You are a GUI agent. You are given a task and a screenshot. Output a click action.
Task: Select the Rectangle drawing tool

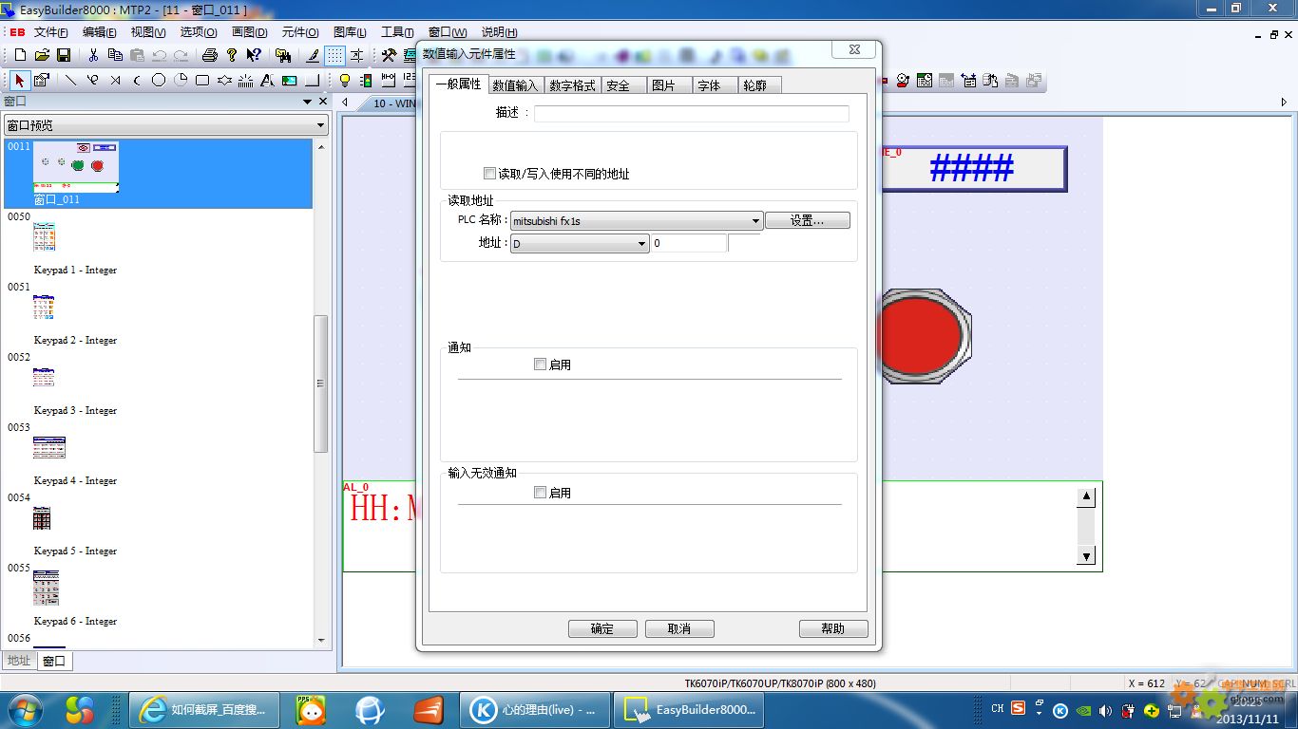pyautogui.click(x=202, y=81)
